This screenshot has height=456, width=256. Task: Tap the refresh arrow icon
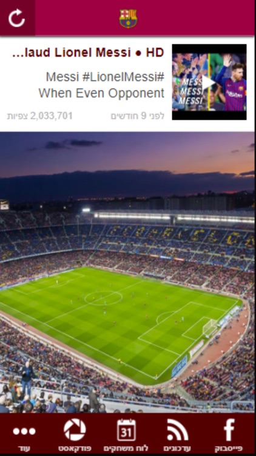tap(17, 18)
